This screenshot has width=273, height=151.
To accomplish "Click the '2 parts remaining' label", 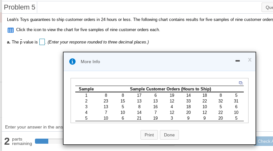I will [18, 141].
